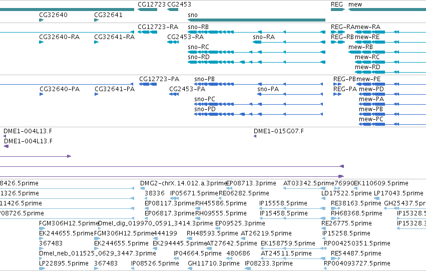Select protein mew-PC

371,119
